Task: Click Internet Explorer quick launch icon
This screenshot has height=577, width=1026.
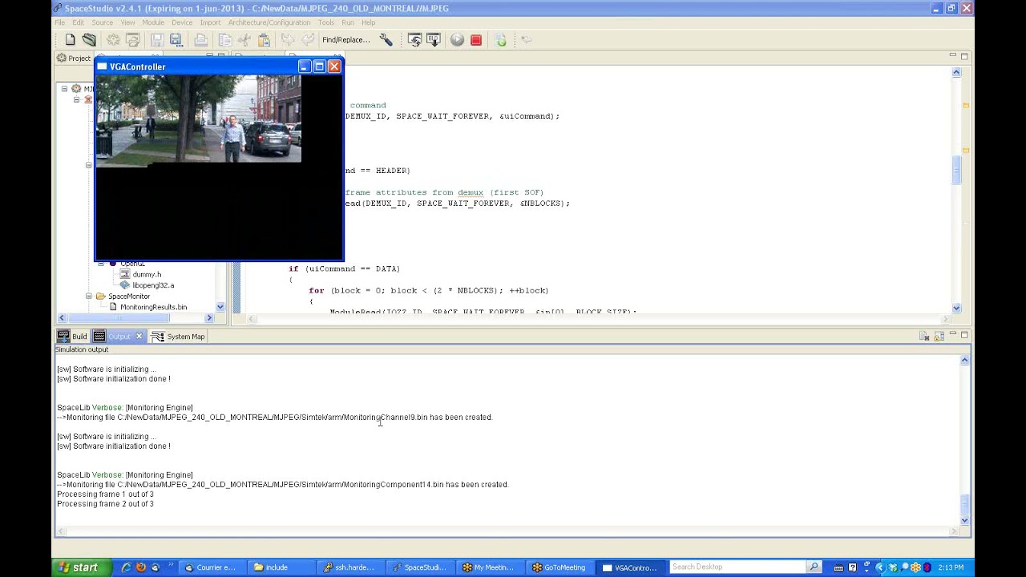Action: point(126,567)
